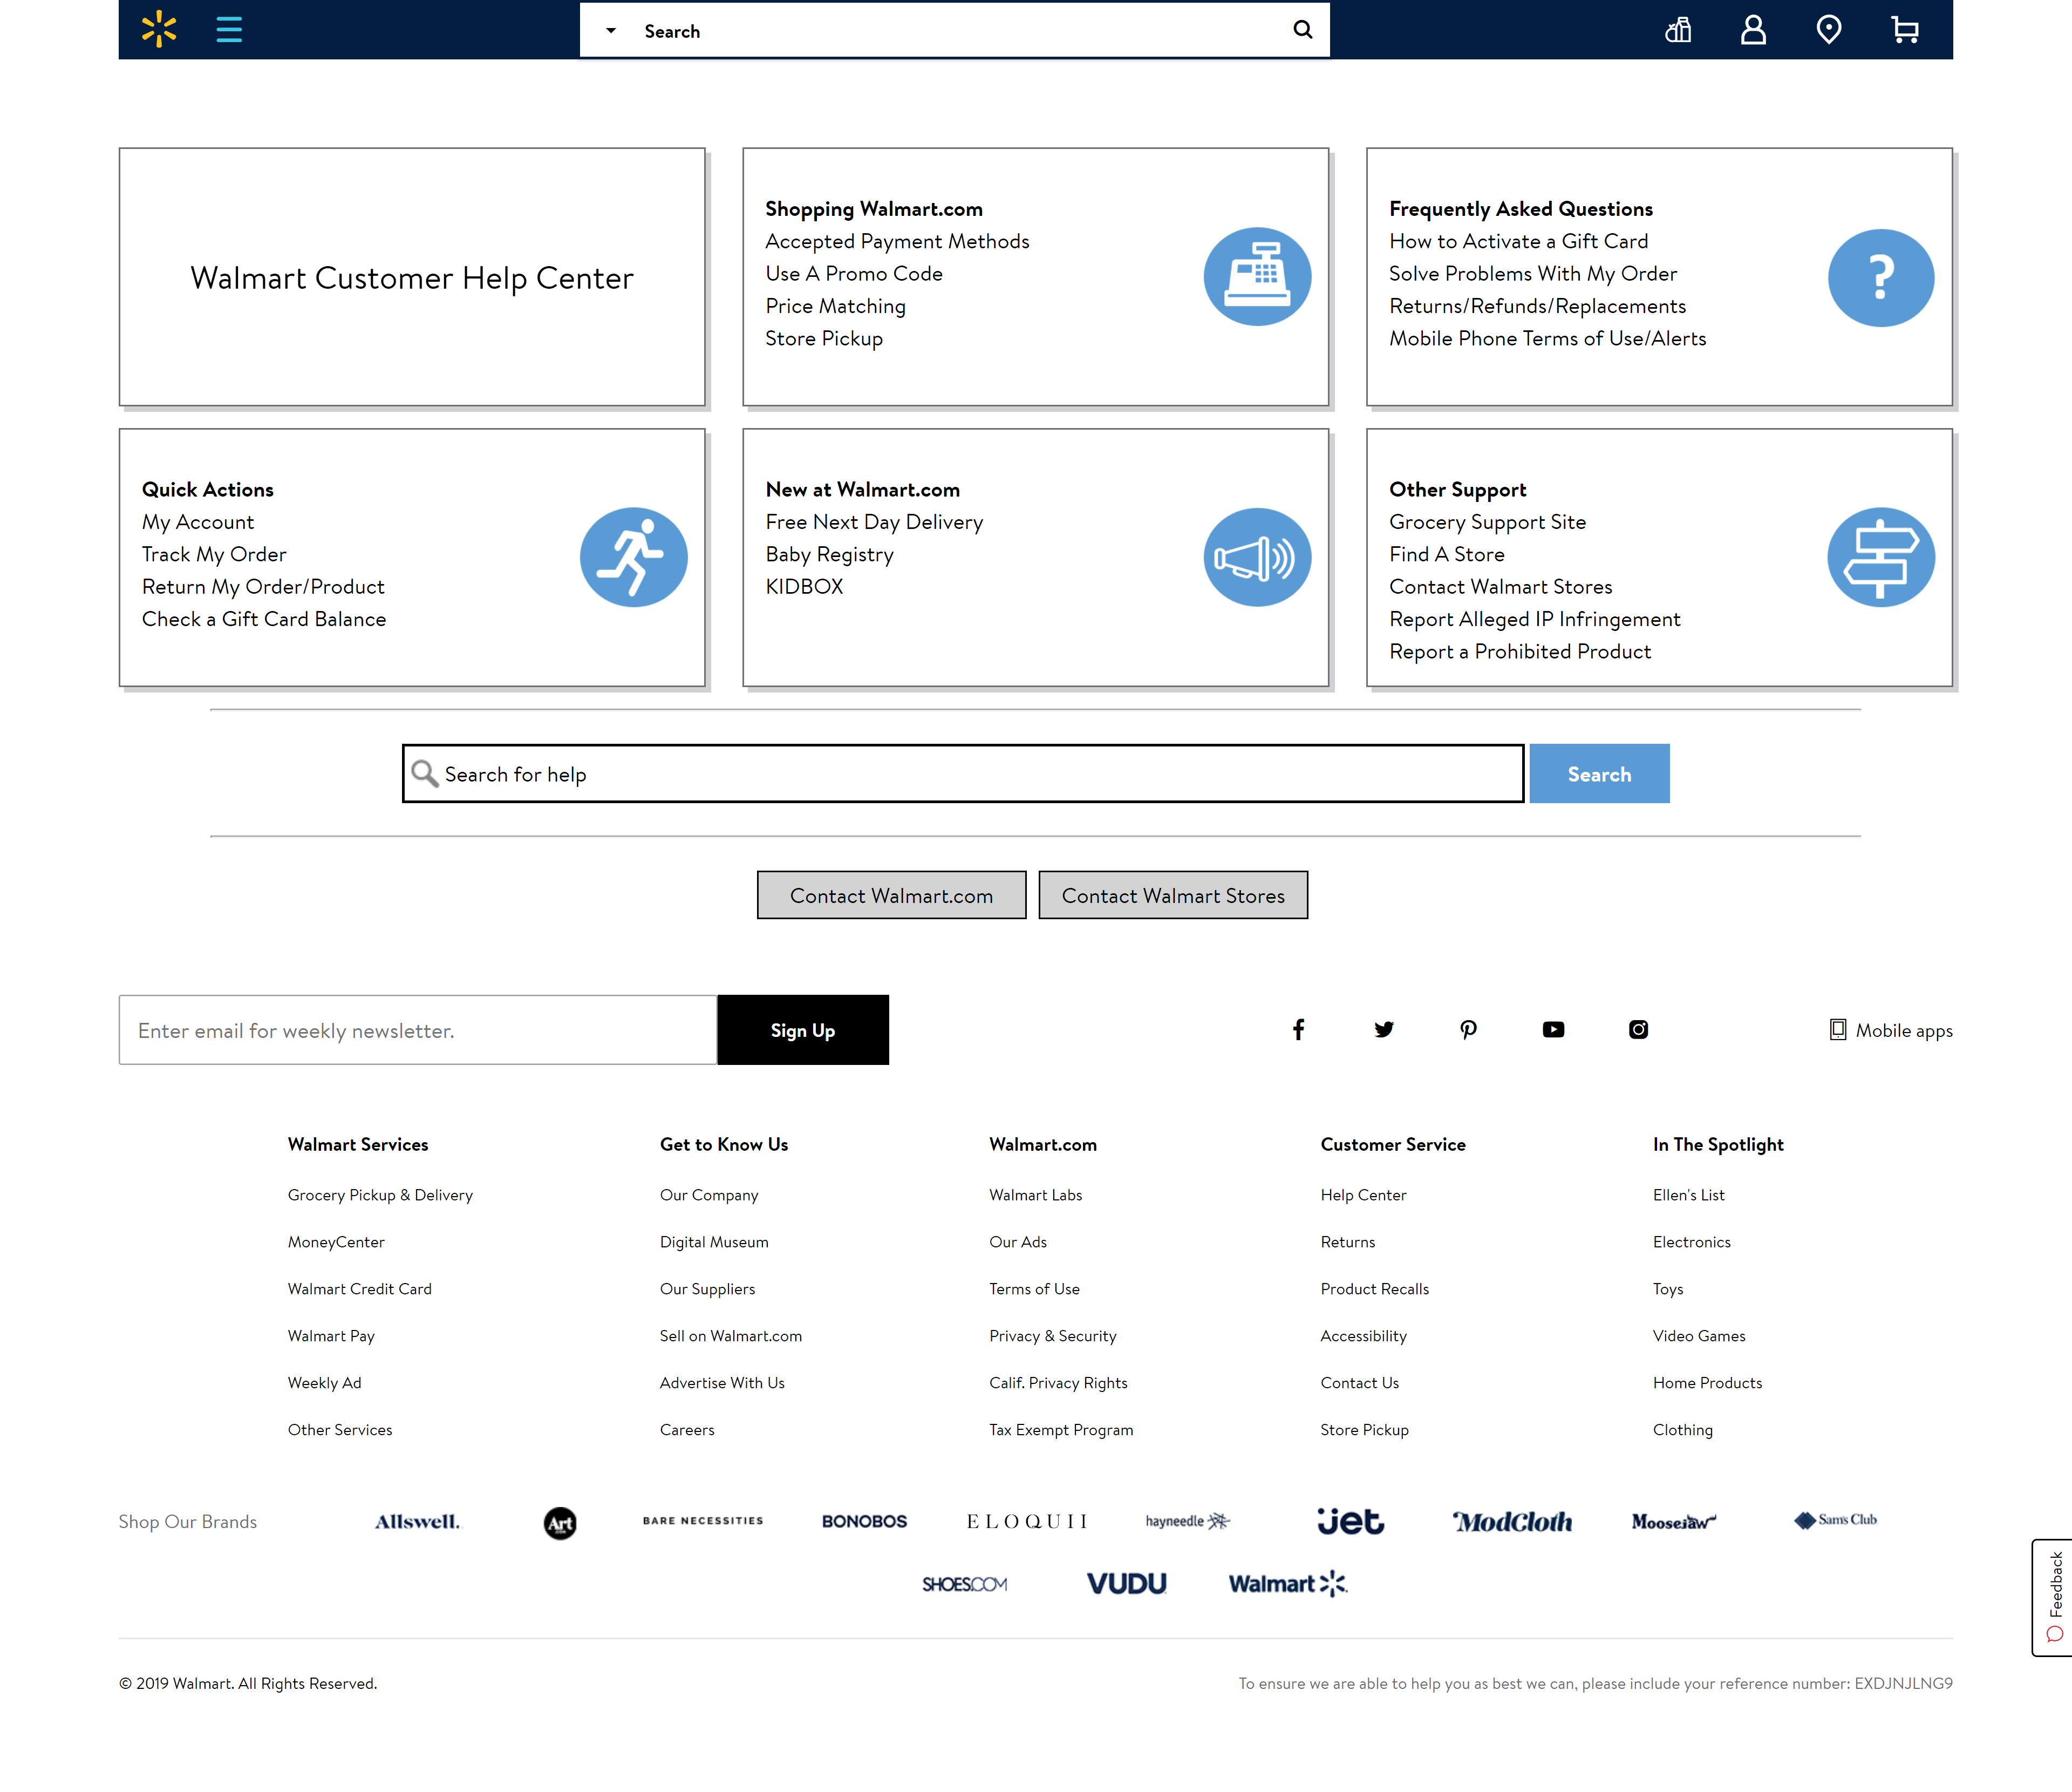Viewport: 2072px width, 1792px height.
Task: Click the Sam's Club brand logo
Action: pyautogui.click(x=1835, y=1520)
